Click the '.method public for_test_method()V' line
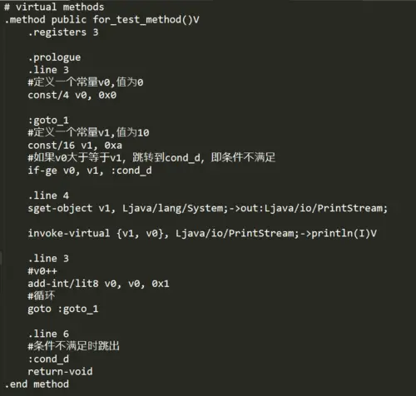This screenshot has height=396, width=416. [x=102, y=20]
